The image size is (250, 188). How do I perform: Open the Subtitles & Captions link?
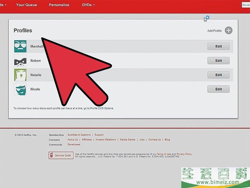79,135
